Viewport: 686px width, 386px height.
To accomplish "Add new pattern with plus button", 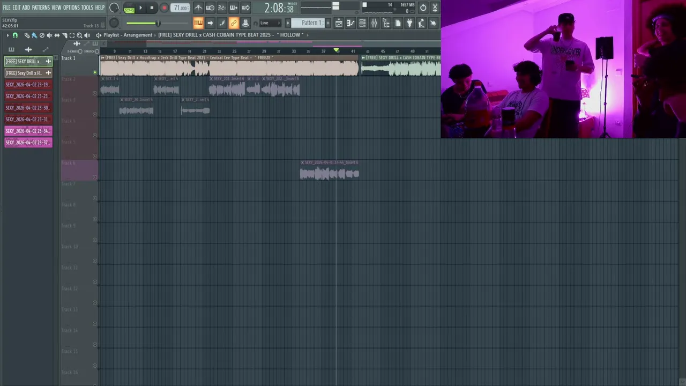I will click(x=328, y=23).
